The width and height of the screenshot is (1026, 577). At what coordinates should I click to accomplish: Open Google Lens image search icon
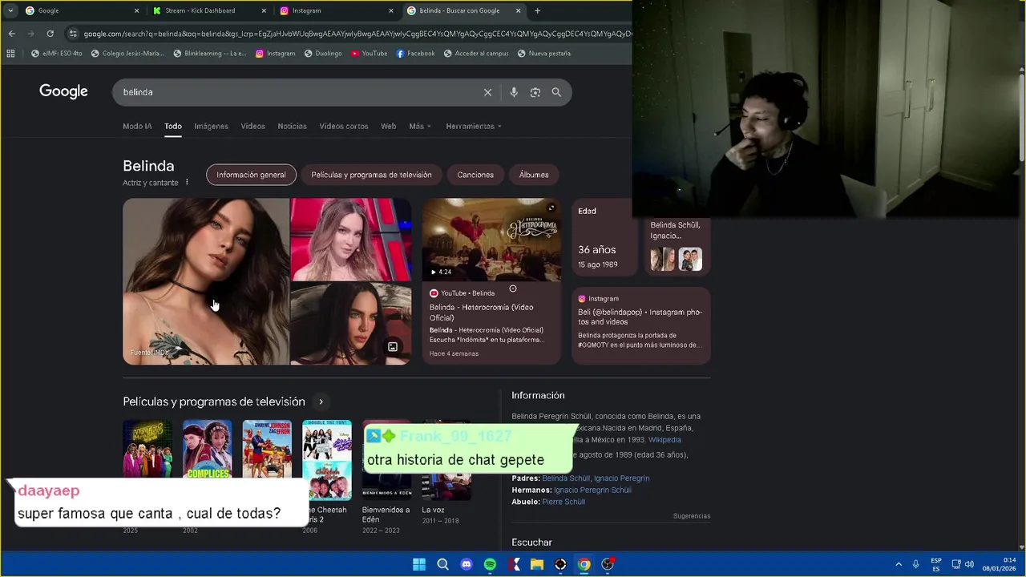[x=535, y=92]
